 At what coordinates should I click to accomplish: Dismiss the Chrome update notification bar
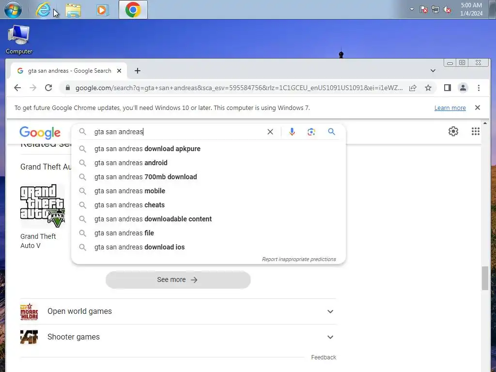tap(478, 108)
